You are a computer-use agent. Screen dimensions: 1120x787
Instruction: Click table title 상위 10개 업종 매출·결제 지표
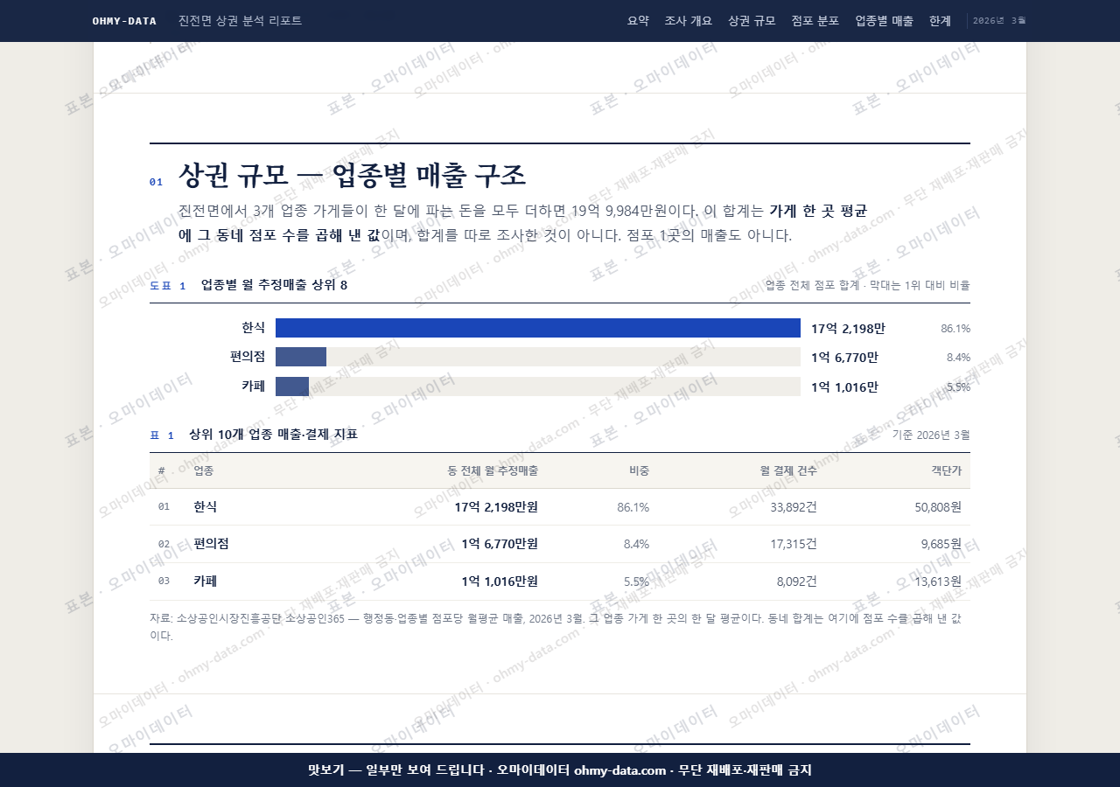click(x=273, y=434)
